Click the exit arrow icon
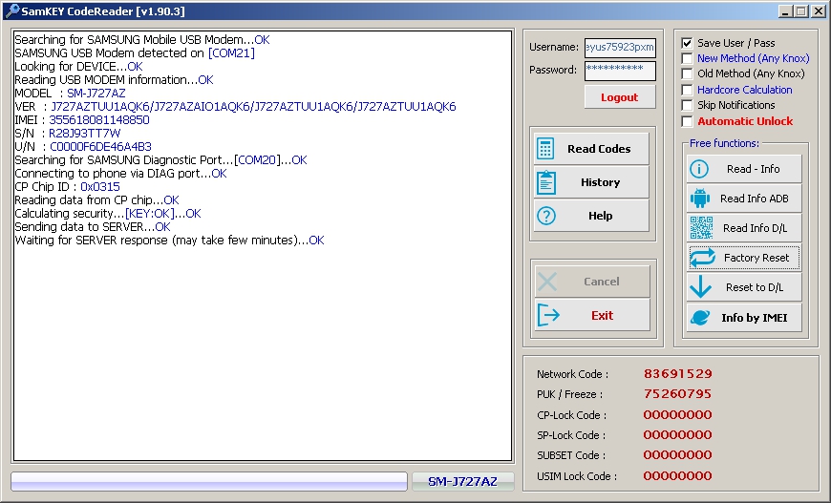The width and height of the screenshot is (831, 503). pyautogui.click(x=548, y=315)
